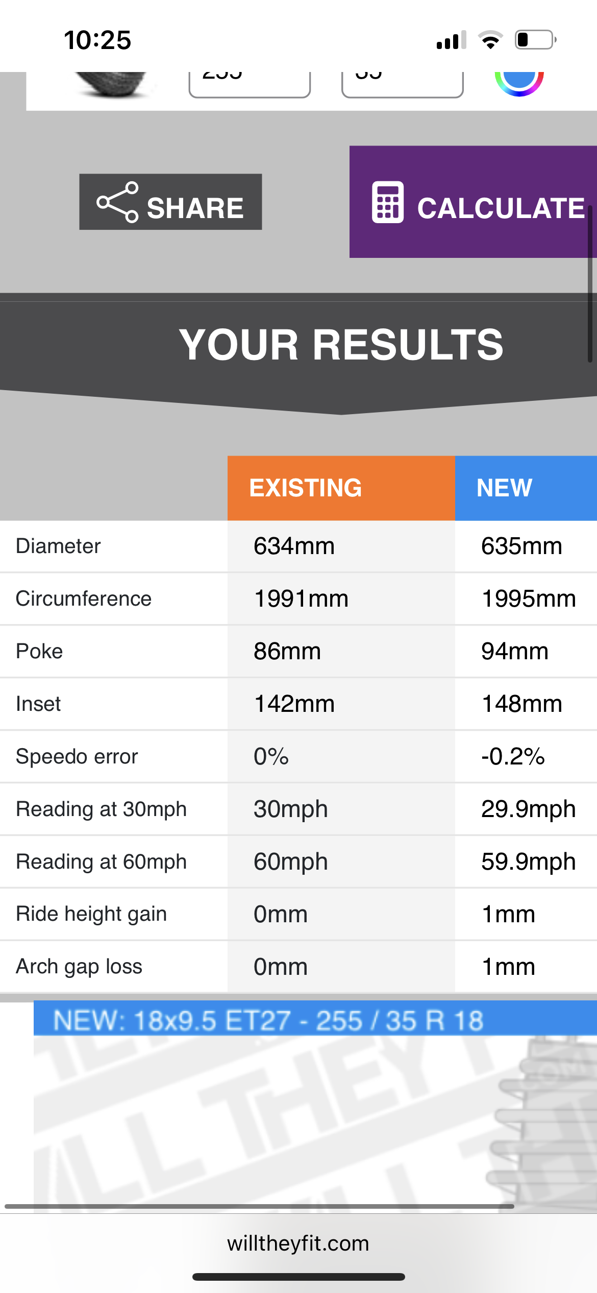Select the EXISTING column header
The height and width of the screenshot is (1293, 597).
click(341, 488)
